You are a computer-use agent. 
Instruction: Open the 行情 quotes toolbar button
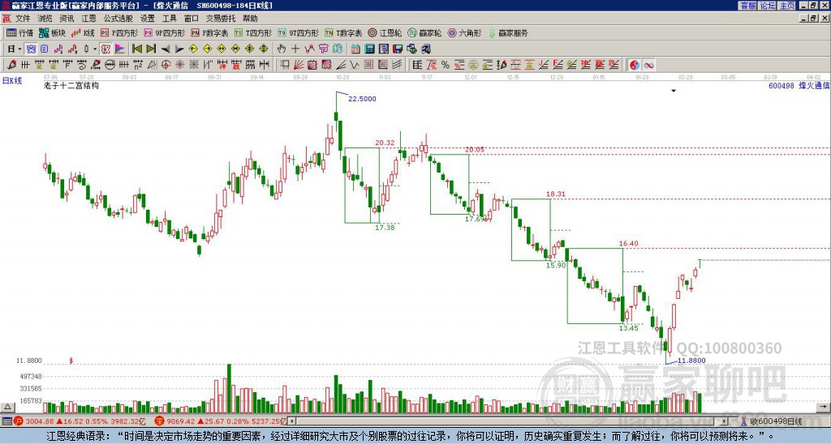click(x=19, y=32)
